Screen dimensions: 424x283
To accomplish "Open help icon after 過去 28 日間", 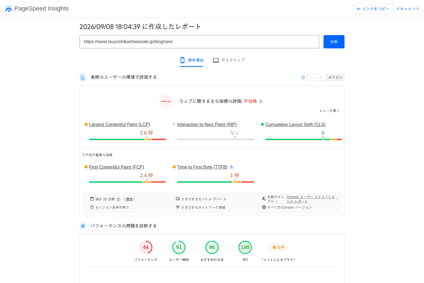I will coord(118,199).
